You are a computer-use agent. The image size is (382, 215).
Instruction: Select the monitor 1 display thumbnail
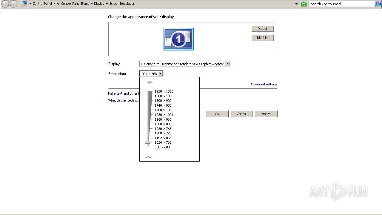[178, 39]
